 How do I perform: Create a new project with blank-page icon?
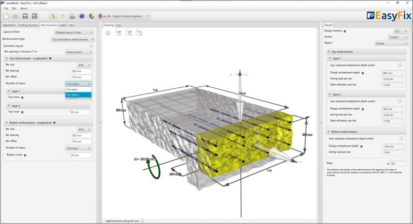[6, 17]
